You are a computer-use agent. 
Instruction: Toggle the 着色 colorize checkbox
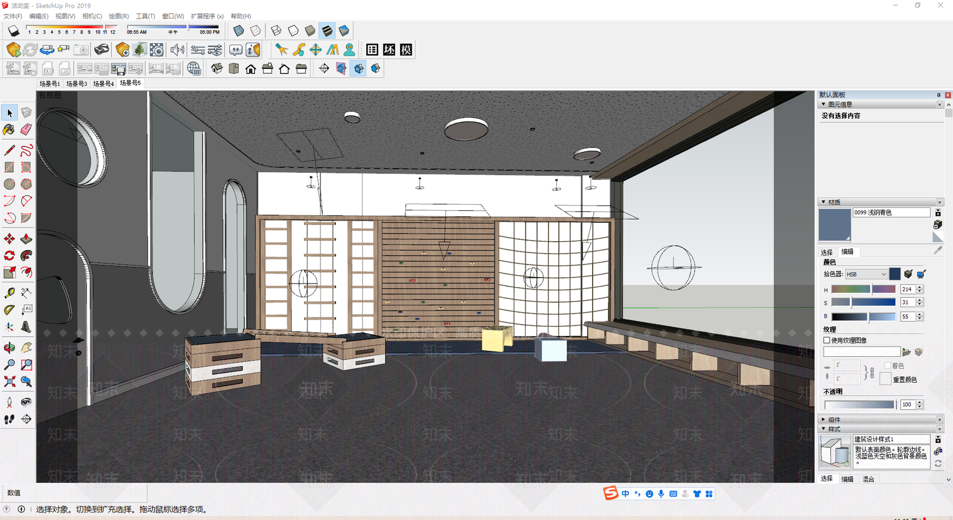click(x=887, y=366)
